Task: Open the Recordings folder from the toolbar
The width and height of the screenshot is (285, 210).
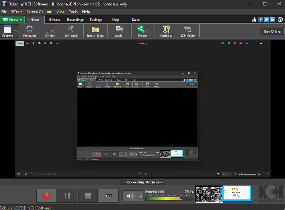Action: [95, 31]
